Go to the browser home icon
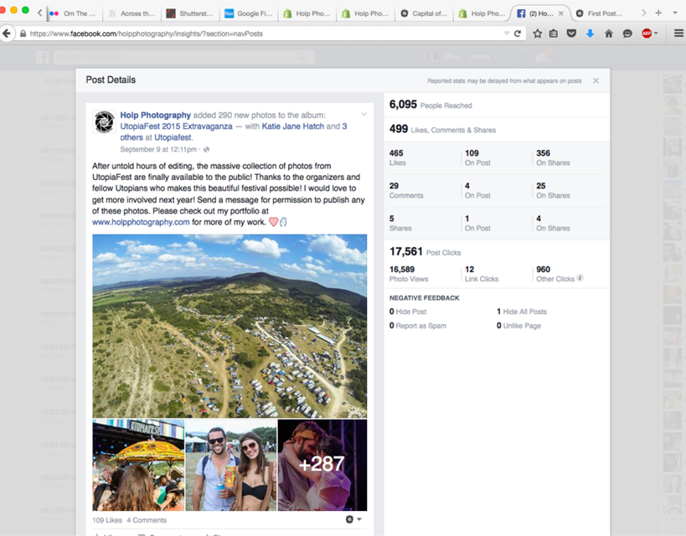Image resolution: width=686 pixels, height=536 pixels. coord(609,33)
